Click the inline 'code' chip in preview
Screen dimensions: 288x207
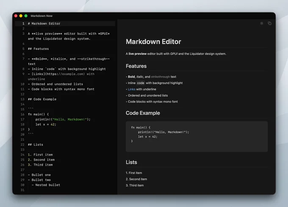click(141, 83)
